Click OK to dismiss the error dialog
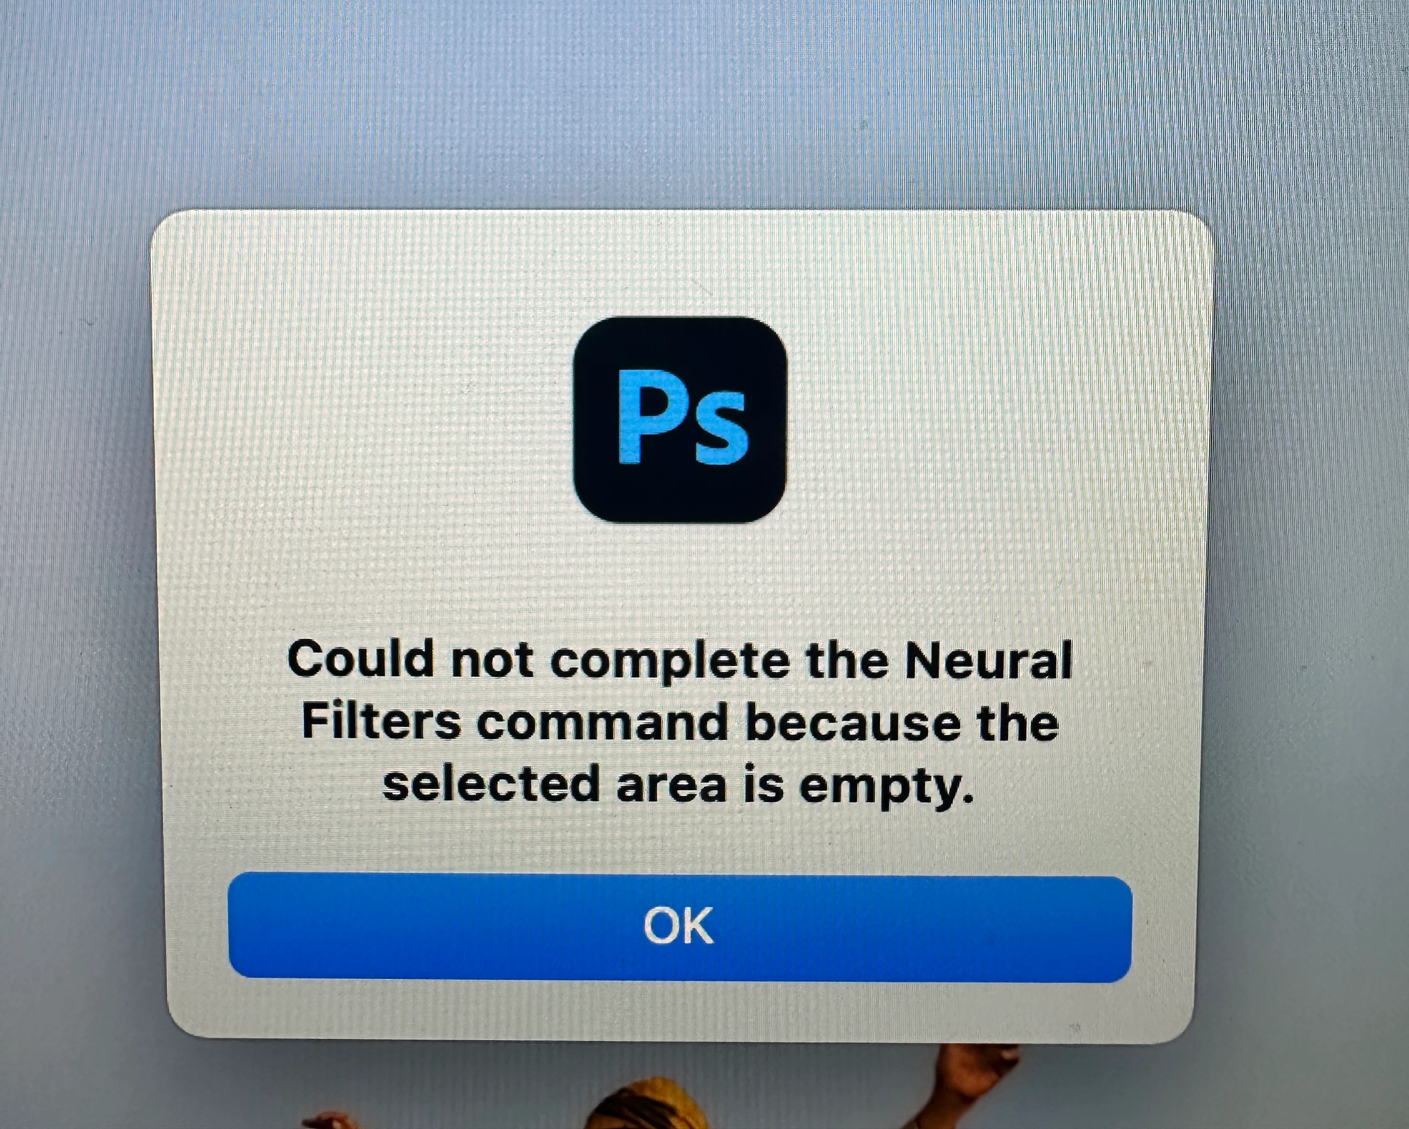1409x1129 pixels. click(680, 928)
